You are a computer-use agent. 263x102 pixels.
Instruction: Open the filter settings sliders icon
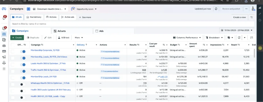coord(251,17)
